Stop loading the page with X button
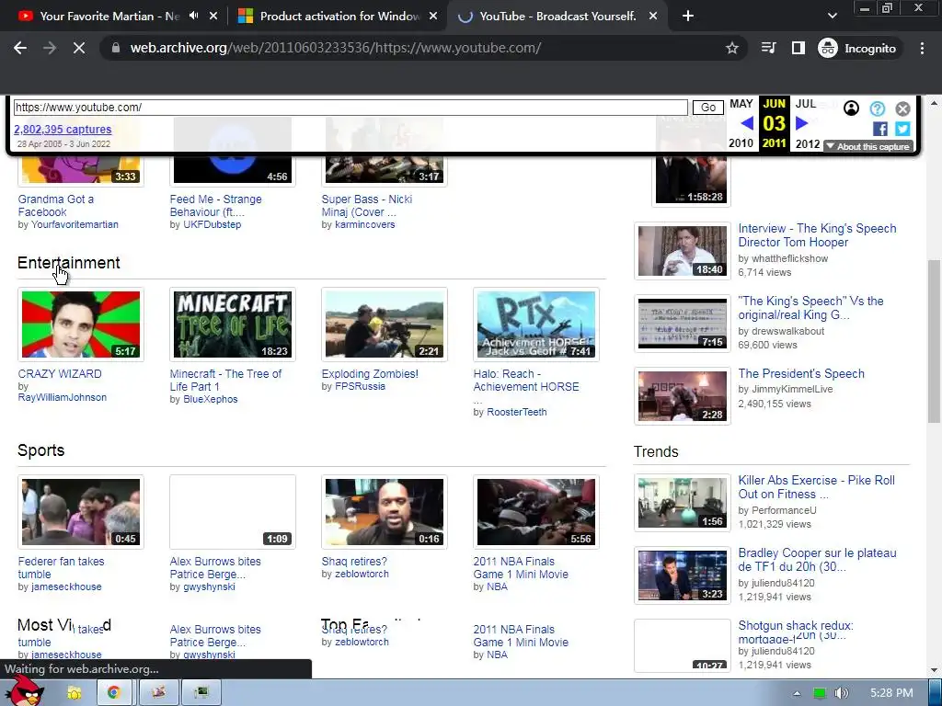This screenshot has width=942, height=706. click(x=79, y=48)
